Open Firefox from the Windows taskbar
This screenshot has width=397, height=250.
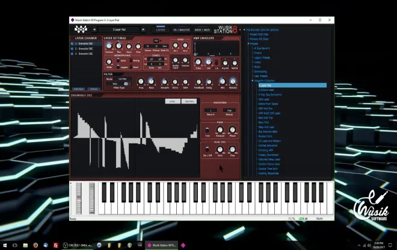[x=35, y=245]
